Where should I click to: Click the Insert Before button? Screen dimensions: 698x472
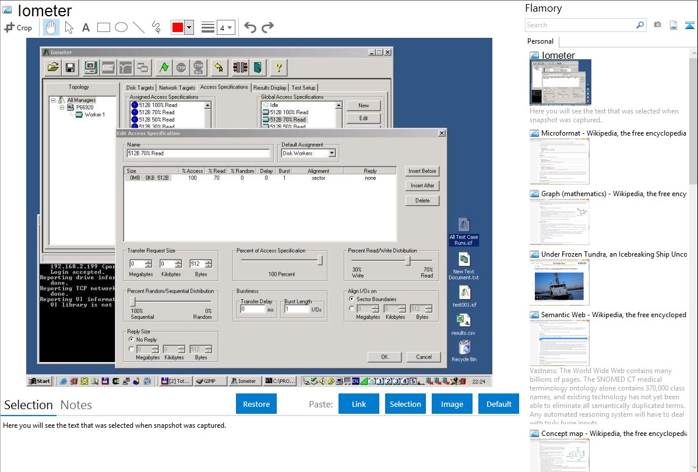point(422,171)
